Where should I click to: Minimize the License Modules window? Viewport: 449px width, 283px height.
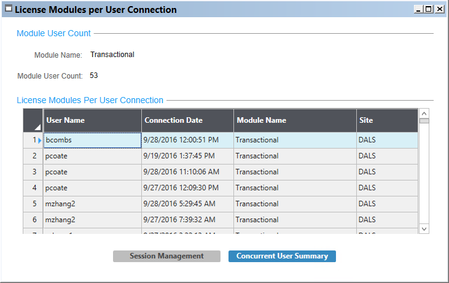(419, 9)
